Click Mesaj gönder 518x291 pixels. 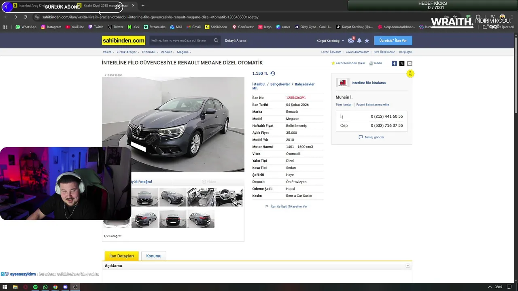(372, 137)
